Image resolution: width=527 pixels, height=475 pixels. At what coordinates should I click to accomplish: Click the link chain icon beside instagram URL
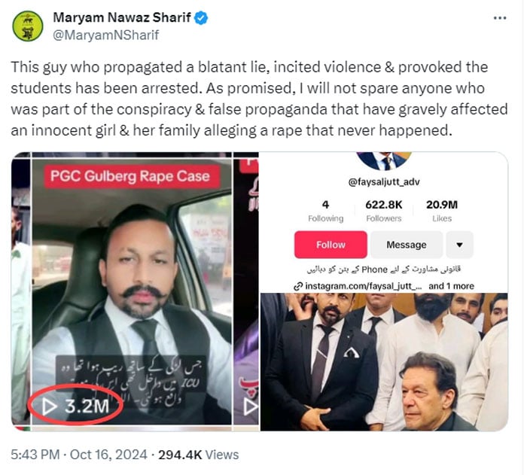pos(298,286)
